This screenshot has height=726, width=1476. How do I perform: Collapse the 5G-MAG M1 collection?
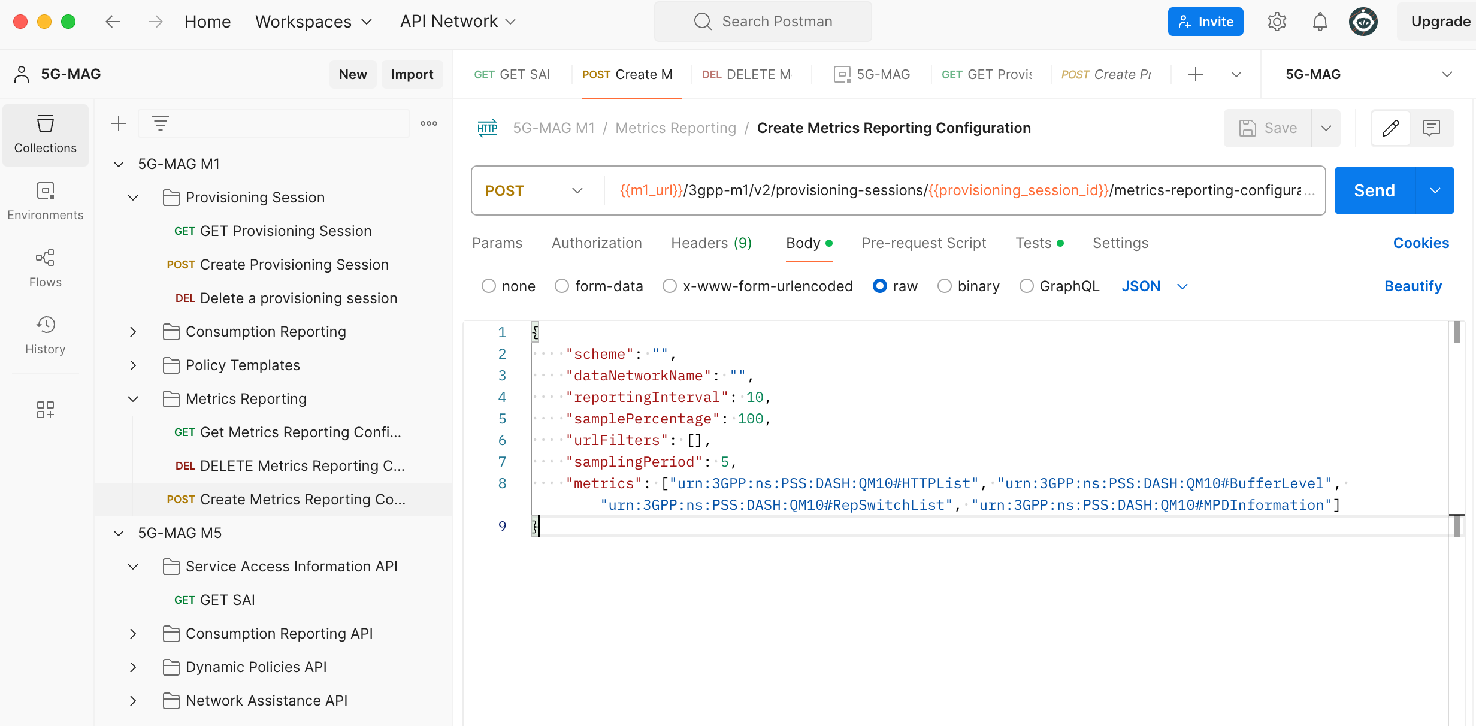pyautogui.click(x=118, y=163)
